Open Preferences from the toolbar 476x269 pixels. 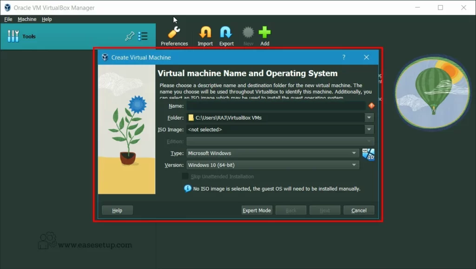(174, 36)
